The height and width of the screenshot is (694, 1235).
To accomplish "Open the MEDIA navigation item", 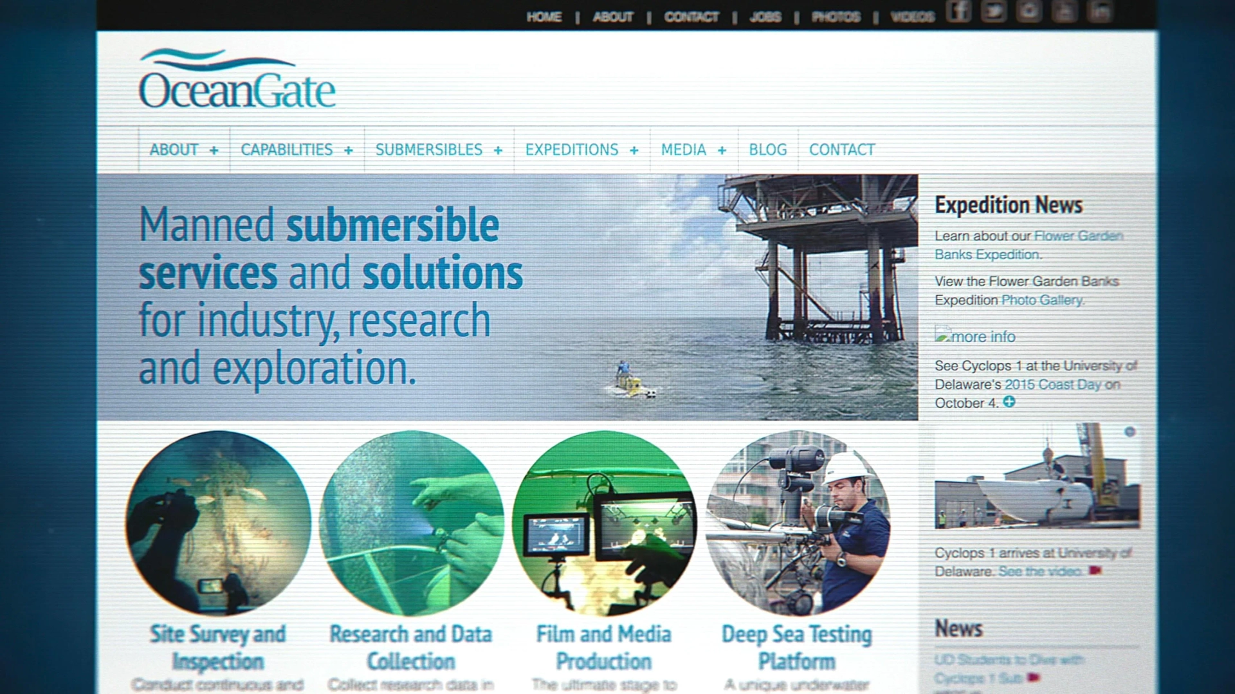I will click(684, 150).
